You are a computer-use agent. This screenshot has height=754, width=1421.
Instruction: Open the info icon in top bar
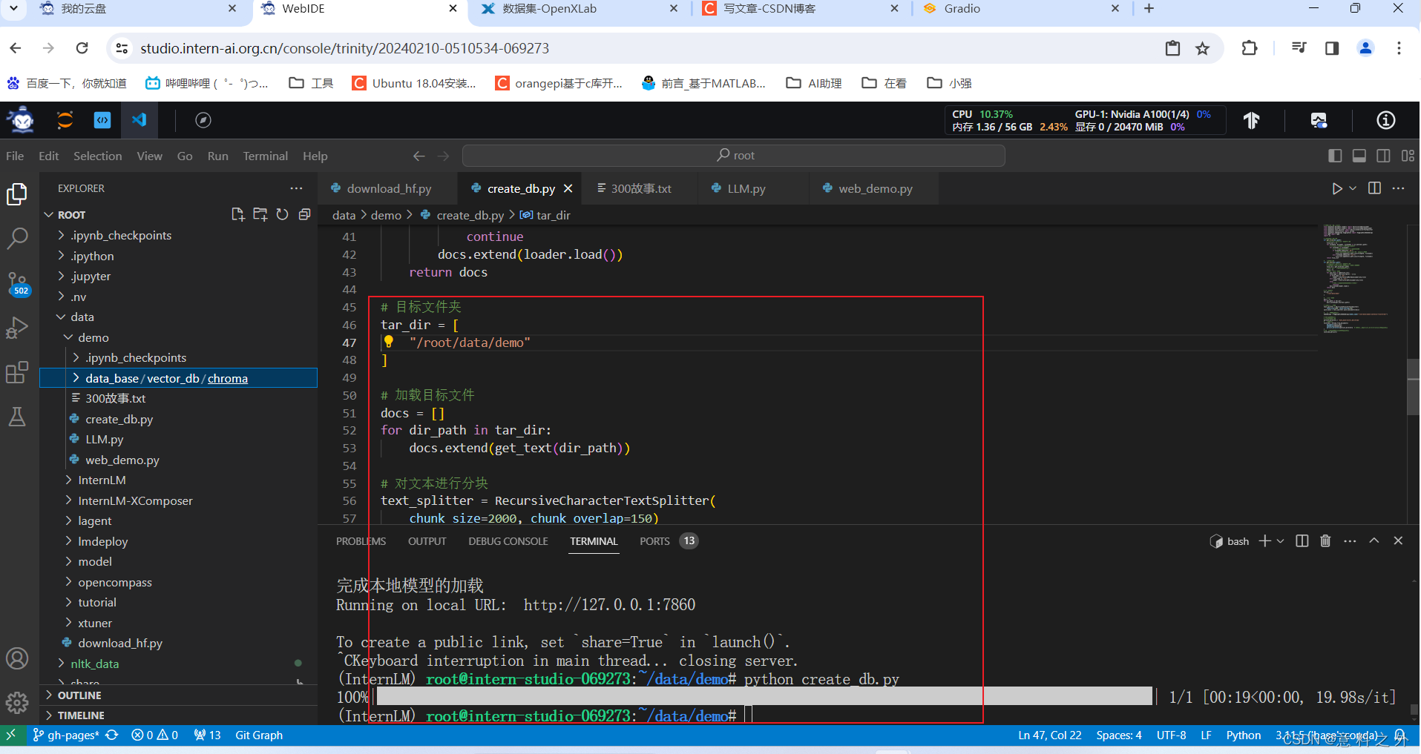tap(1386, 120)
